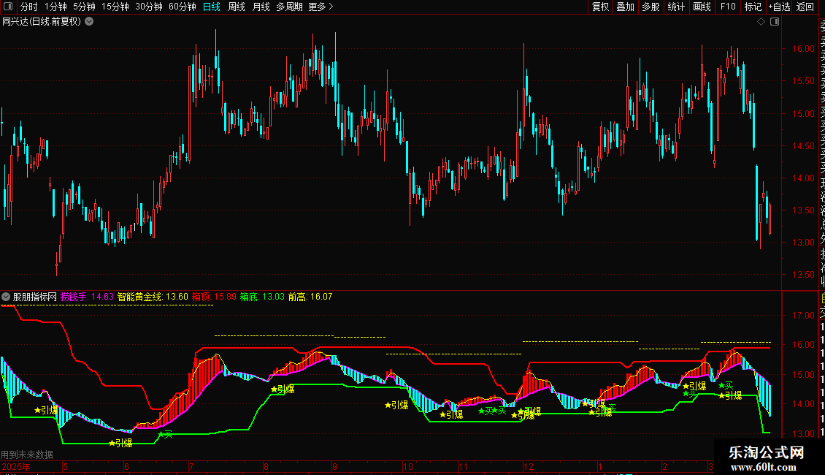Open 多周期 multi-period view
Screen dimensions: 825x475
point(289,7)
